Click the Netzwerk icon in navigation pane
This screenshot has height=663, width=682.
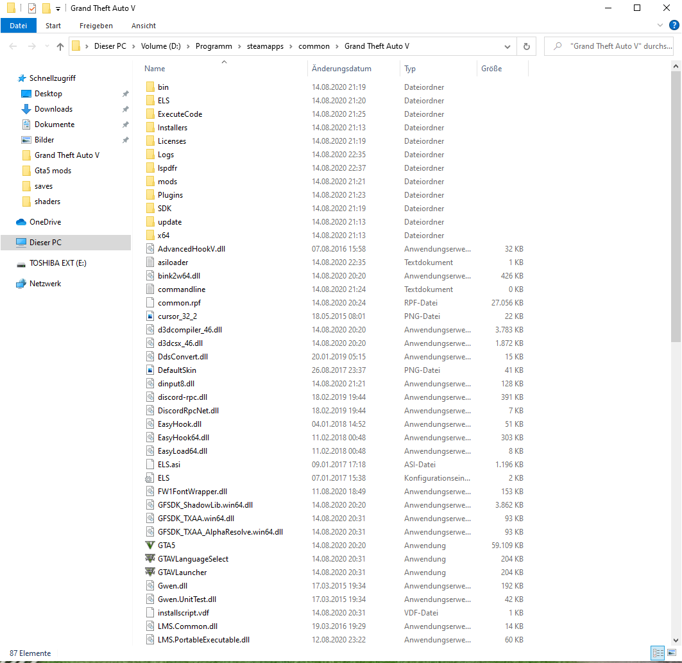point(21,284)
